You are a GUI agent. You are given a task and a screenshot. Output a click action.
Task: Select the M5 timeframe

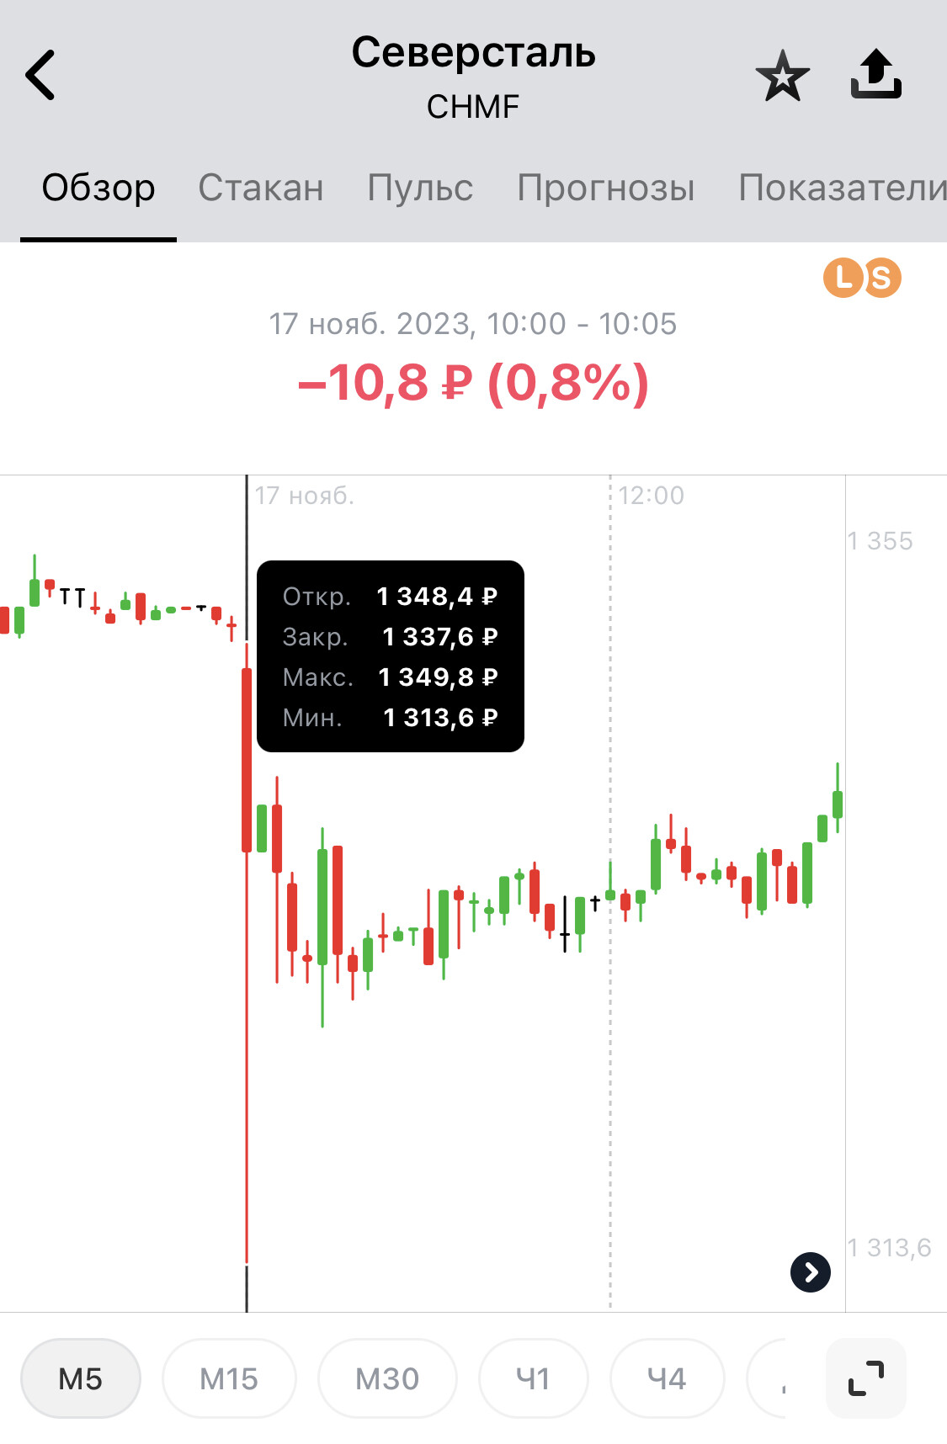[x=81, y=1378]
